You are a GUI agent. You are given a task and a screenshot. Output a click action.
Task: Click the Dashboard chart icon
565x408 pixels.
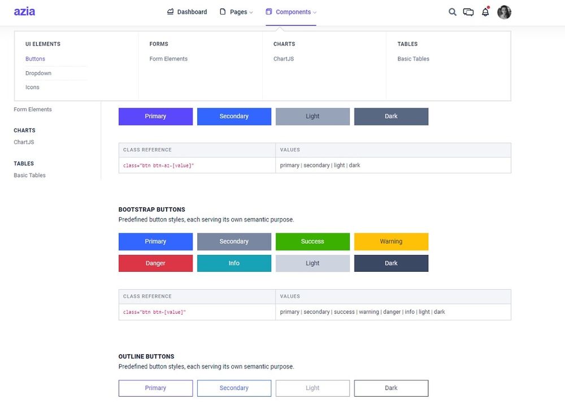coord(169,11)
